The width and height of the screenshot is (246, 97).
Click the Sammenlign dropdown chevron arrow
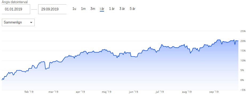tap(31, 22)
